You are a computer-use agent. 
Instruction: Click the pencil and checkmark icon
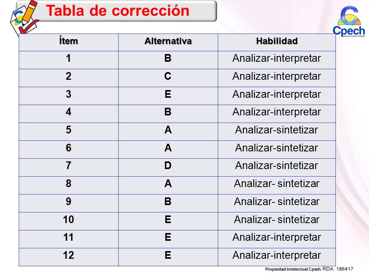[24, 18]
